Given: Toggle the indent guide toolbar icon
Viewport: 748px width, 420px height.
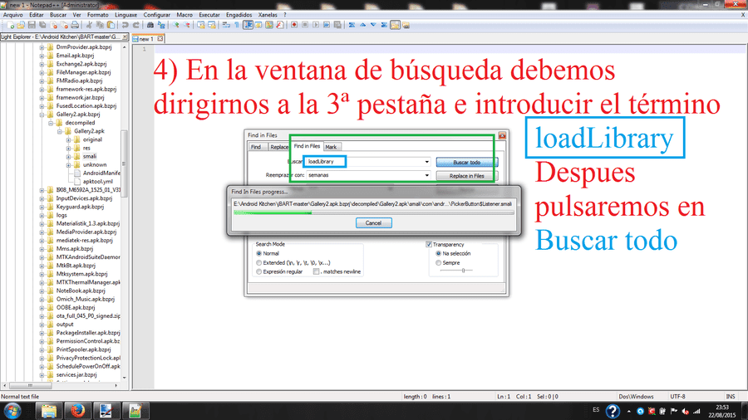Looking at the screenshot, I should 248,25.
